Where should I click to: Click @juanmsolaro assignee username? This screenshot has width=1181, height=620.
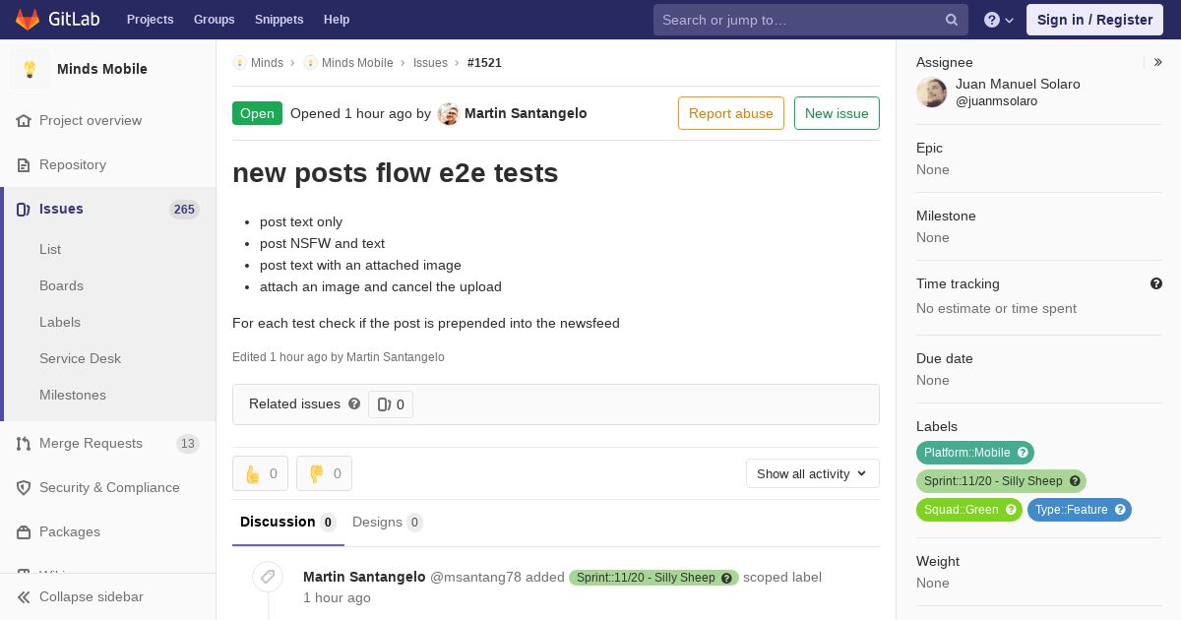coord(996,101)
